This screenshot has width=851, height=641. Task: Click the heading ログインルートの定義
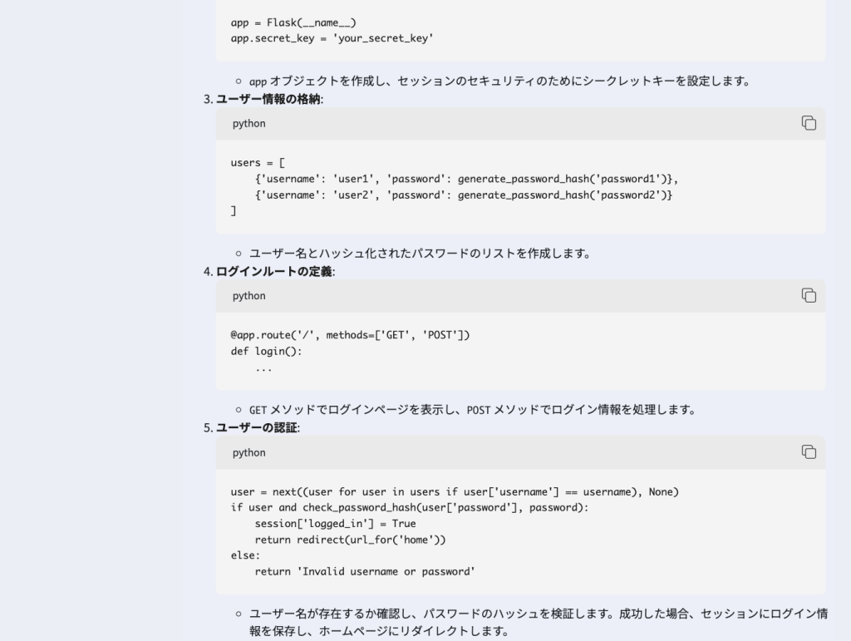pyautogui.click(x=275, y=271)
